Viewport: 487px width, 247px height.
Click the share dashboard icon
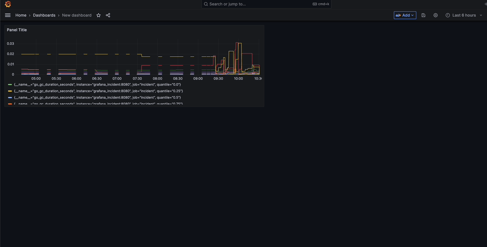point(108,15)
